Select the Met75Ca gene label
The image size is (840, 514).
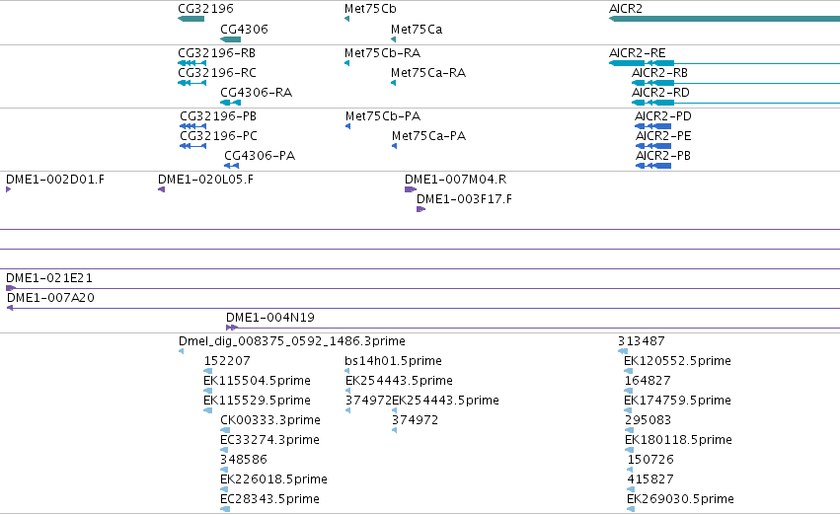[417, 30]
